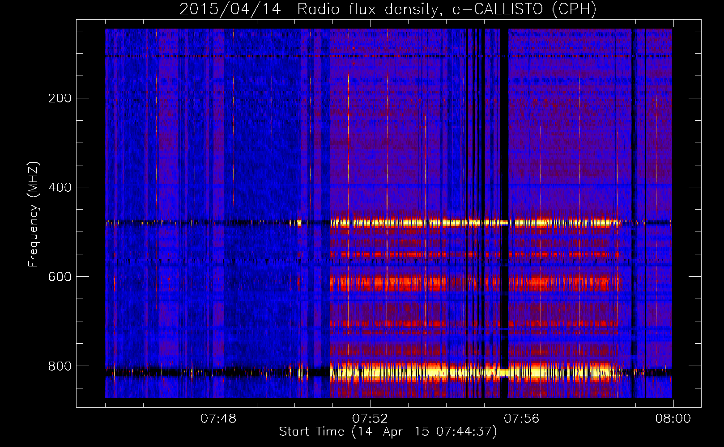Click the plot title "2015/04/14 Radio flux density, e-CALLISTO (CPH)"
The height and width of the screenshot is (447, 724).
pos(388,9)
